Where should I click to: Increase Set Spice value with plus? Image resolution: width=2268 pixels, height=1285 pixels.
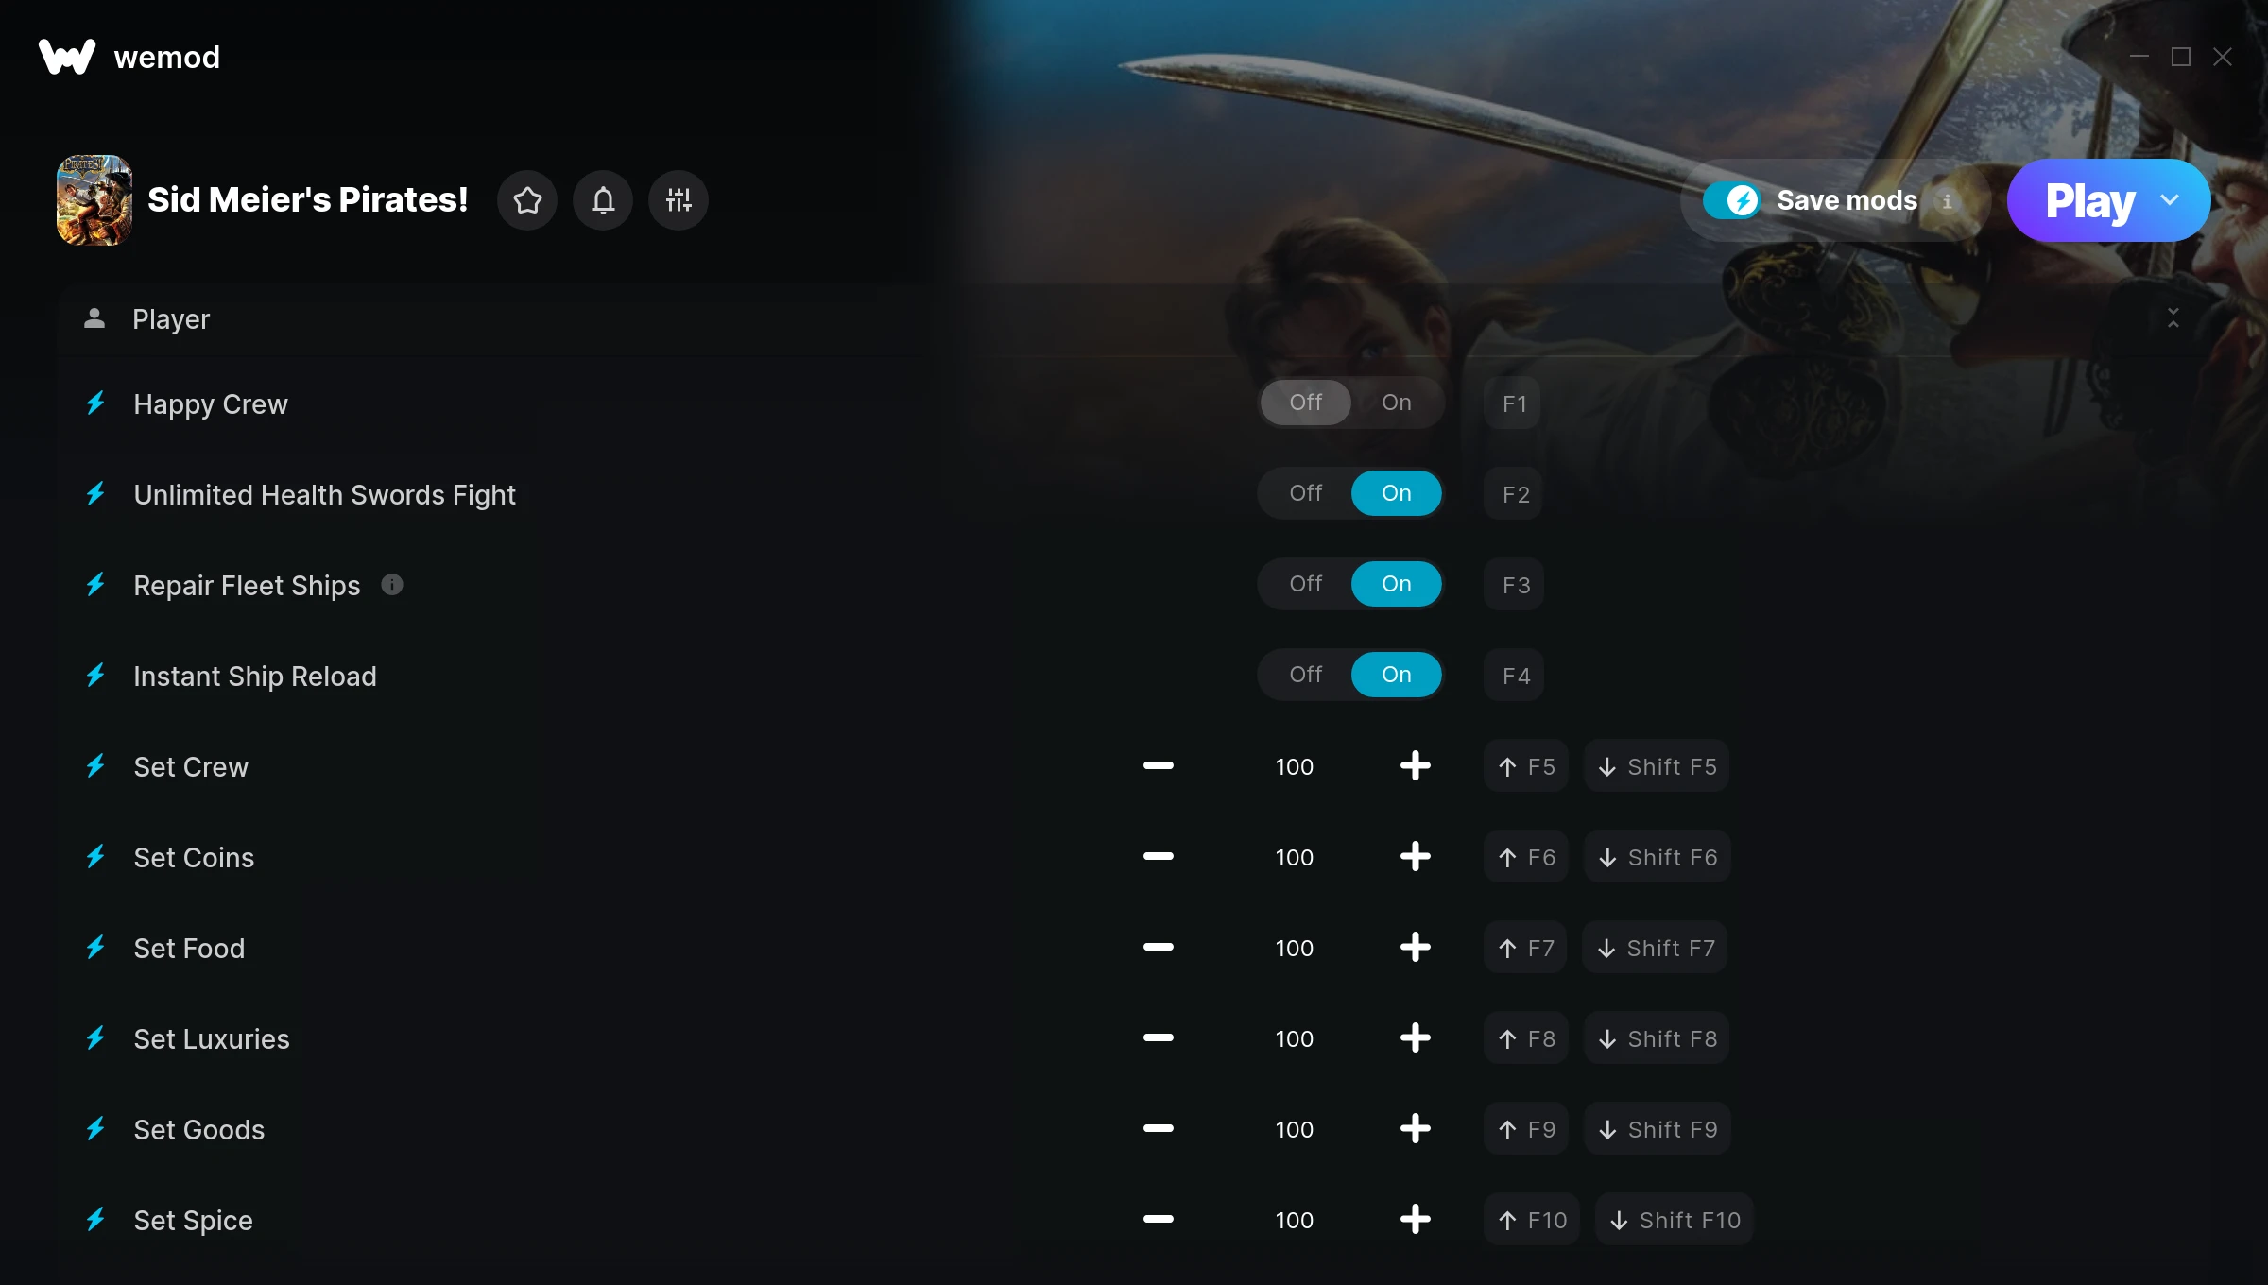(x=1415, y=1219)
